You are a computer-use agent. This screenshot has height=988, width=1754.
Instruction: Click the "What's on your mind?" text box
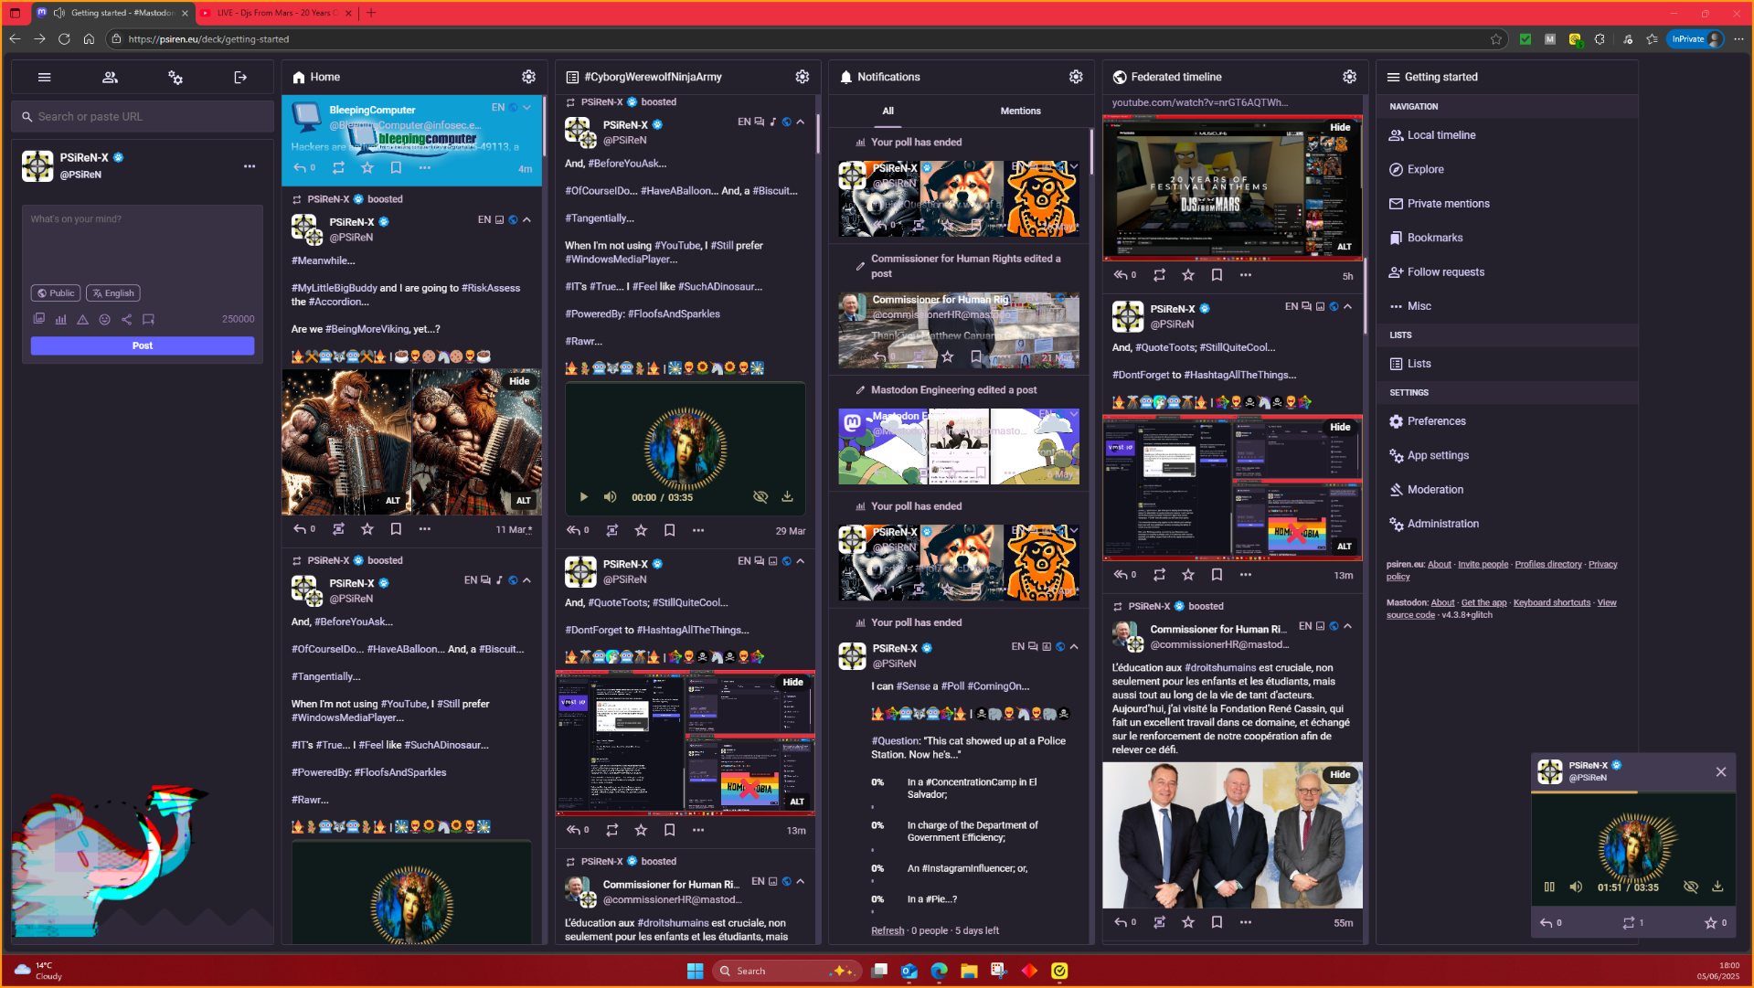[x=143, y=242]
